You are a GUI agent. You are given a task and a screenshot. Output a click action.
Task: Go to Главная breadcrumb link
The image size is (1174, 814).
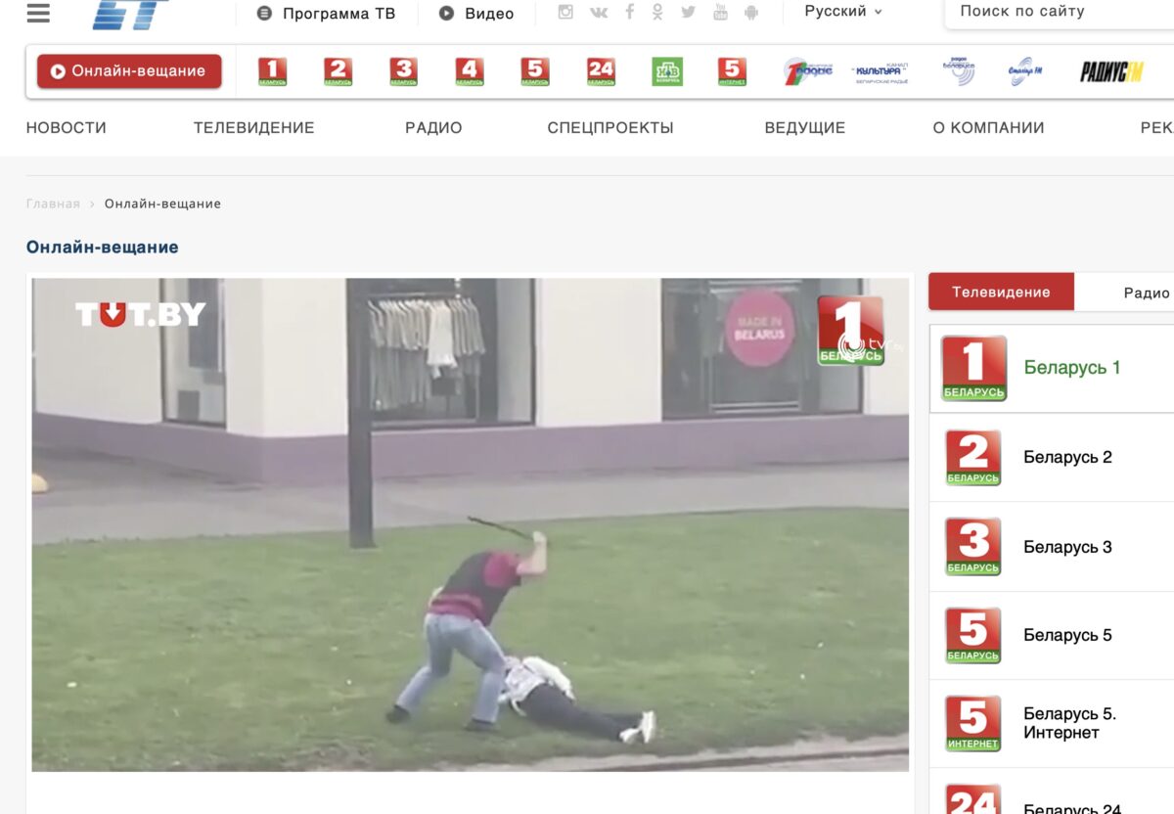coord(53,203)
